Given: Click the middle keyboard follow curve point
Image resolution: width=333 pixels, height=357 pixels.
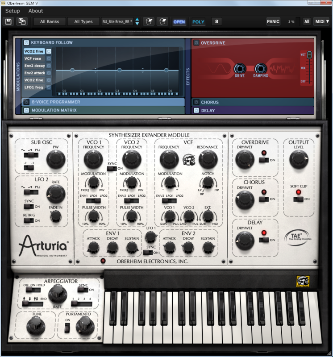Looking at the screenshot, I should coord(119,70).
